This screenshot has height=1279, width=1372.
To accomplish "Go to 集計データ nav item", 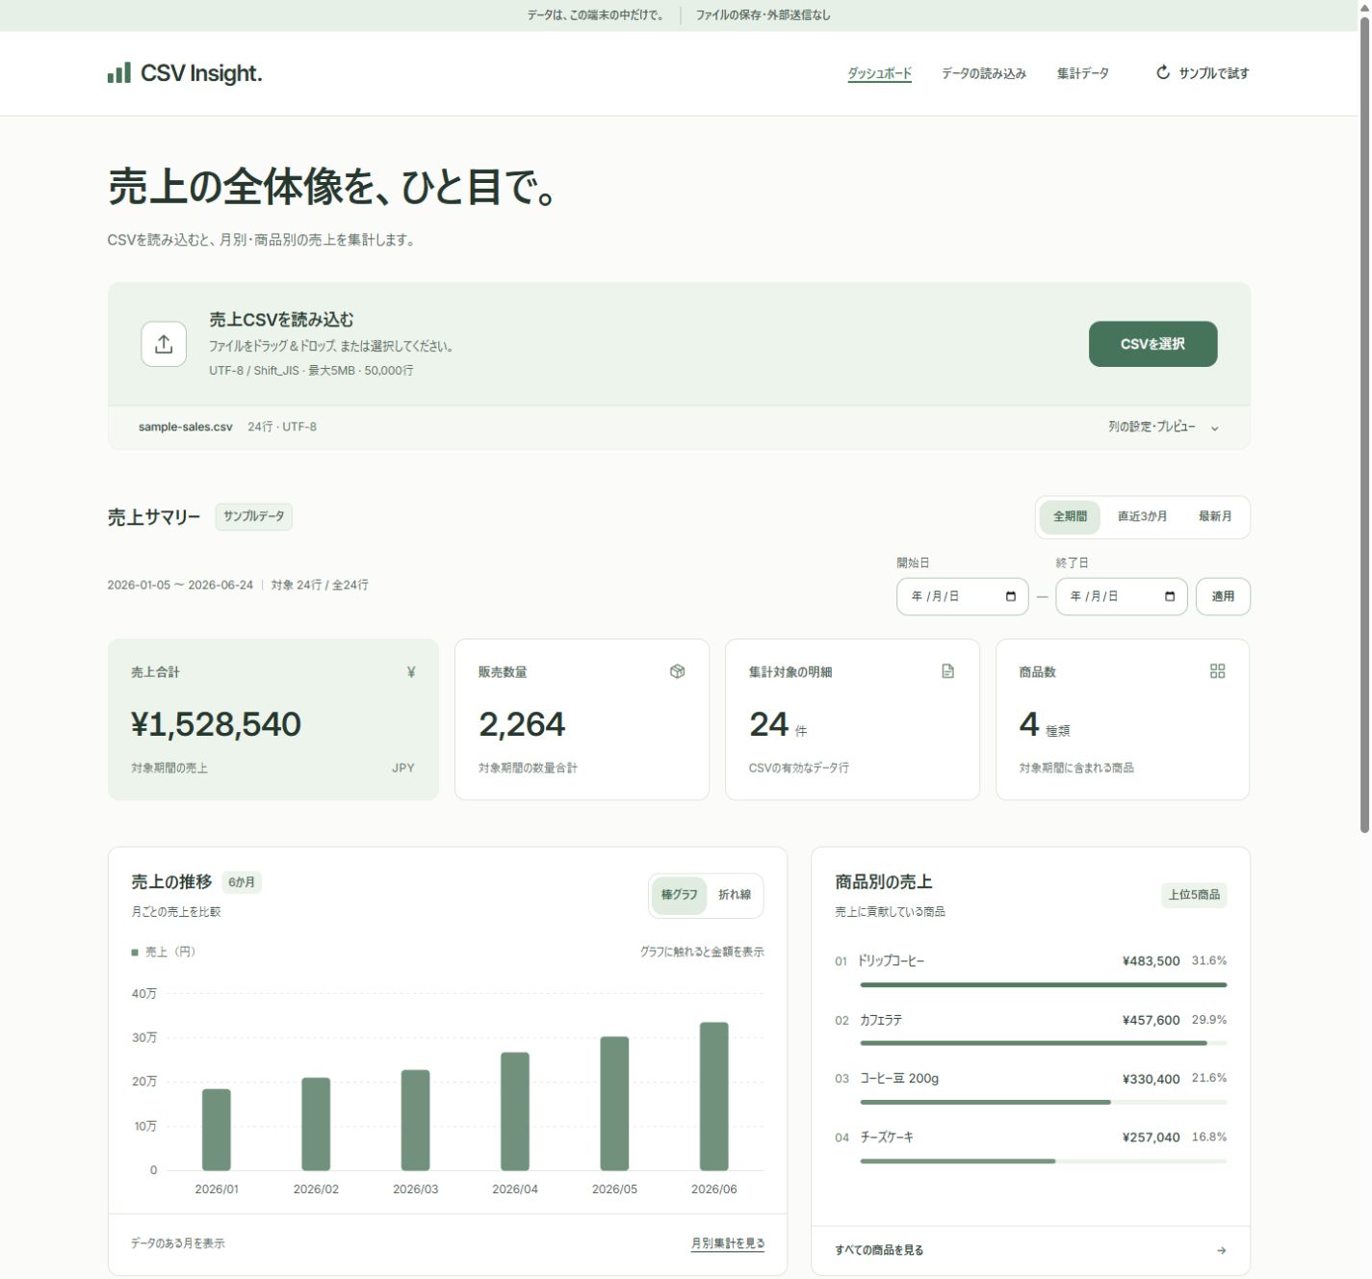I will point(1083,73).
